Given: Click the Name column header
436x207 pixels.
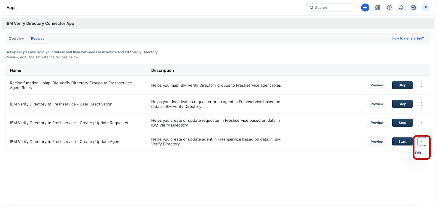Looking at the screenshot, I should 16,70.
